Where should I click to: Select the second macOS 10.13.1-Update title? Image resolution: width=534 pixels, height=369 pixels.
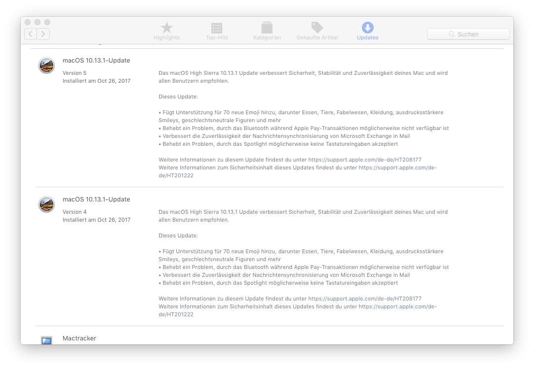point(97,200)
